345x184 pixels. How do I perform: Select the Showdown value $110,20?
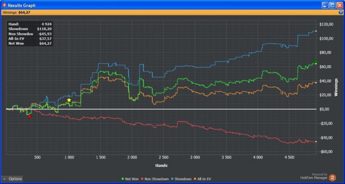44,29
